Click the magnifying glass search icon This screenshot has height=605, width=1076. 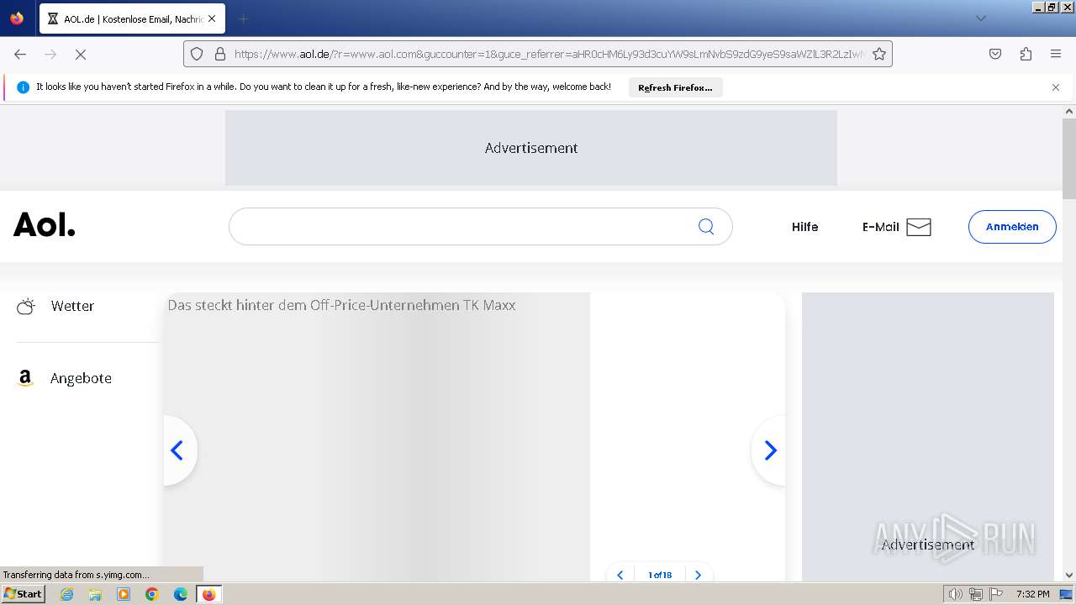point(706,227)
